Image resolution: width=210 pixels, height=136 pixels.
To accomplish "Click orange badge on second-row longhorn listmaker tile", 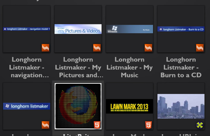I will [45, 125].
